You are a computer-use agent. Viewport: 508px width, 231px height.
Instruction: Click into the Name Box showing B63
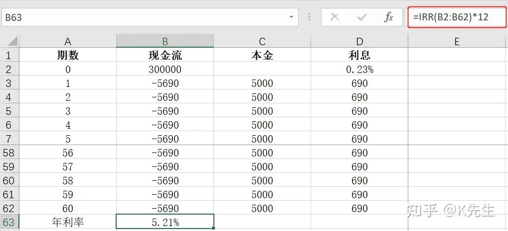150,17
